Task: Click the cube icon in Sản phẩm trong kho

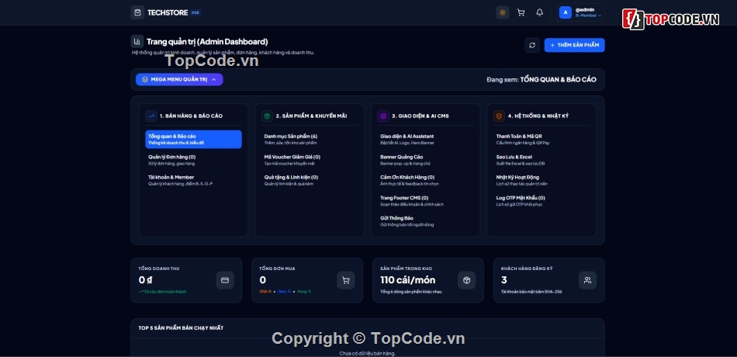Action: (467, 280)
